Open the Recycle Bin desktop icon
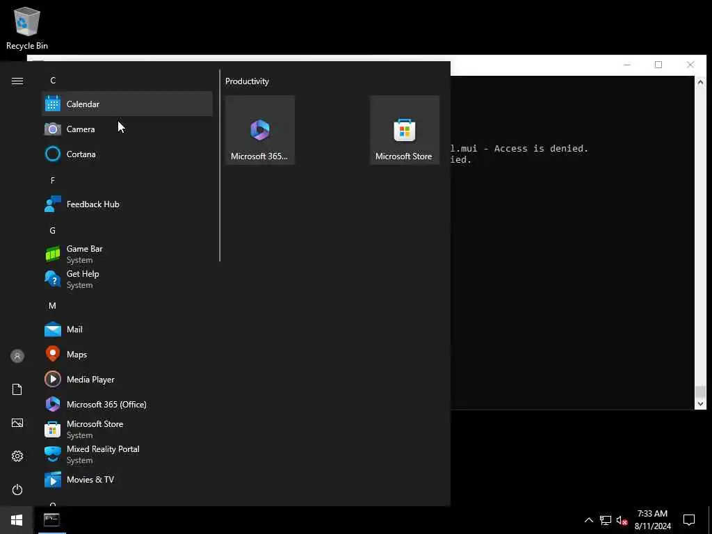712x534 pixels. pos(27,29)
